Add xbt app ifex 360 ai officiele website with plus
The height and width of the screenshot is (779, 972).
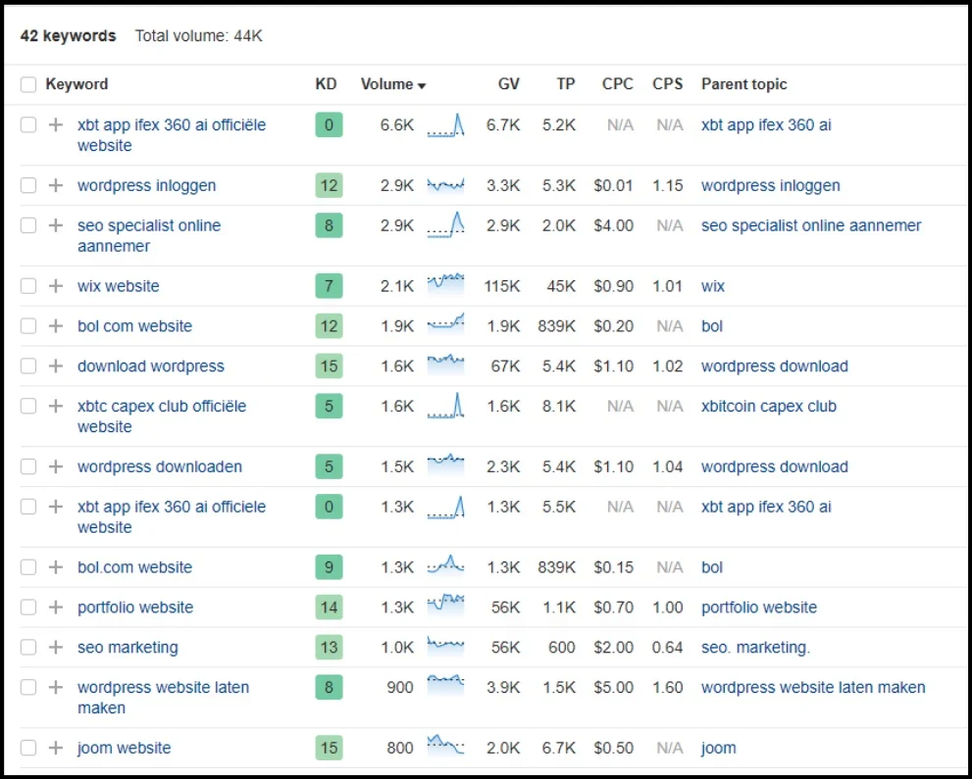[x=56, y=507]
